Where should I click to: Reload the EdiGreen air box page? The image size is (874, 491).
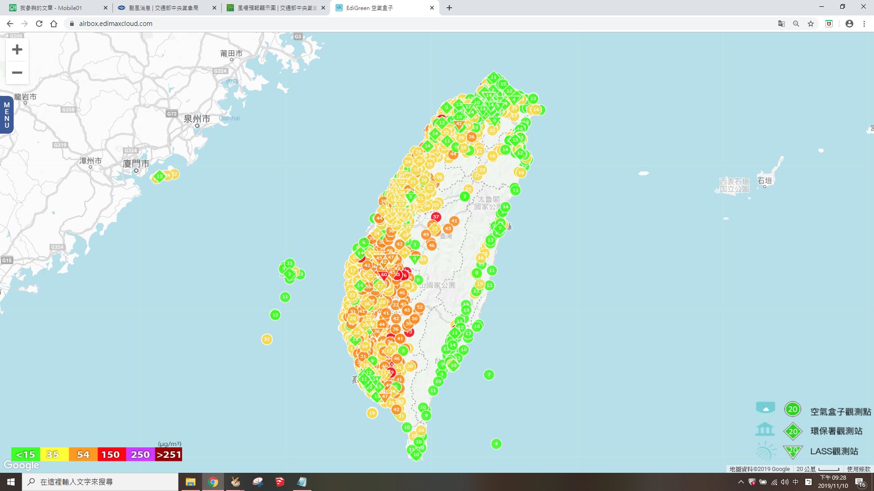click(39, 24)
